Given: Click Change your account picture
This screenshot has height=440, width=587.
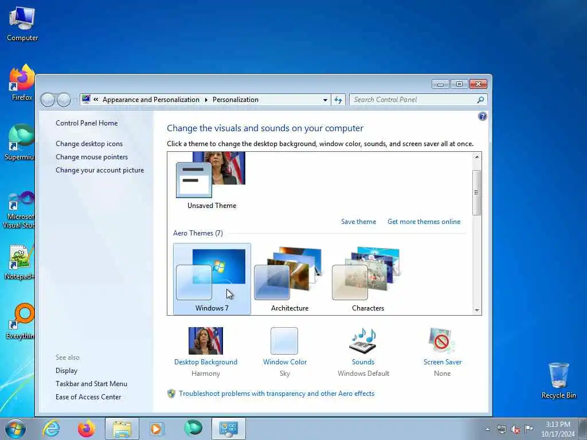Looking at the screenshot, I should 100,170.
